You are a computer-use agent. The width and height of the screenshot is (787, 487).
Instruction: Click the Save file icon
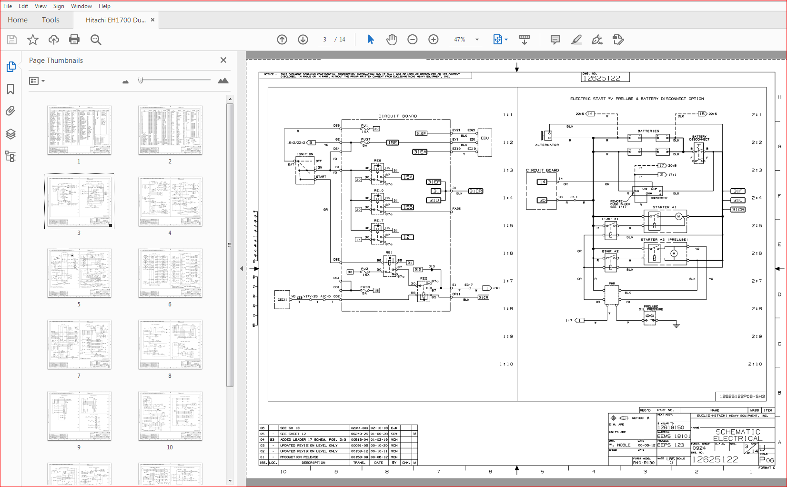coord(11,40)
